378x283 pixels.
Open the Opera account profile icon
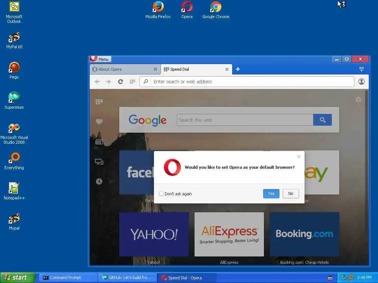(361, 81)
